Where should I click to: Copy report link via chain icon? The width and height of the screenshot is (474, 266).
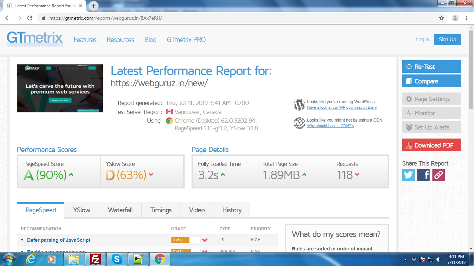click(438, 175)
